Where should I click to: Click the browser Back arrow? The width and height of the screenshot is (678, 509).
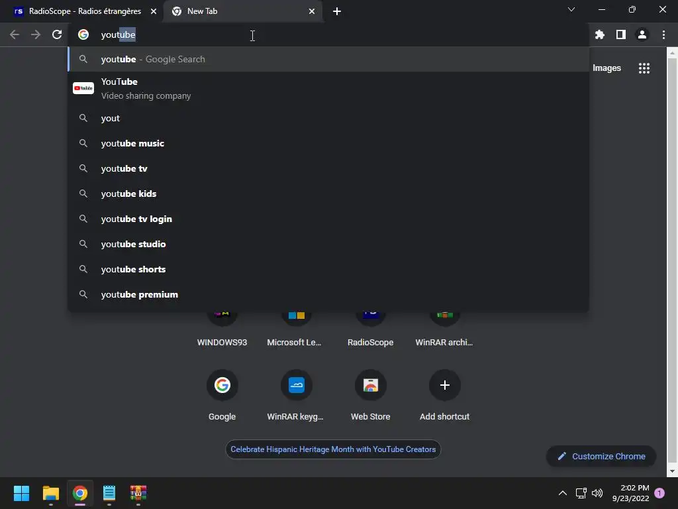click(x=15, y=34)
